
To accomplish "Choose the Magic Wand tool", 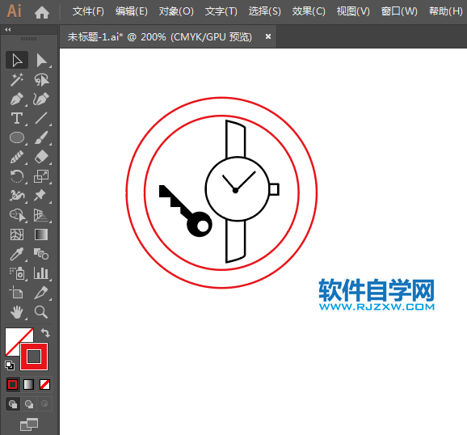I will pos(17,79).
